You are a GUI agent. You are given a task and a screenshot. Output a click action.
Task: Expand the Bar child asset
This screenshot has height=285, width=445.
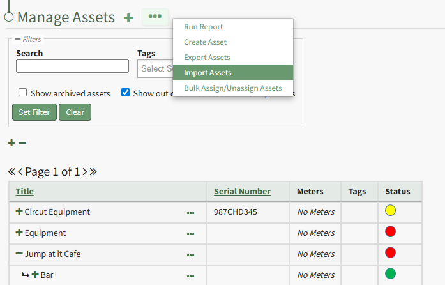tap(35, 275)
